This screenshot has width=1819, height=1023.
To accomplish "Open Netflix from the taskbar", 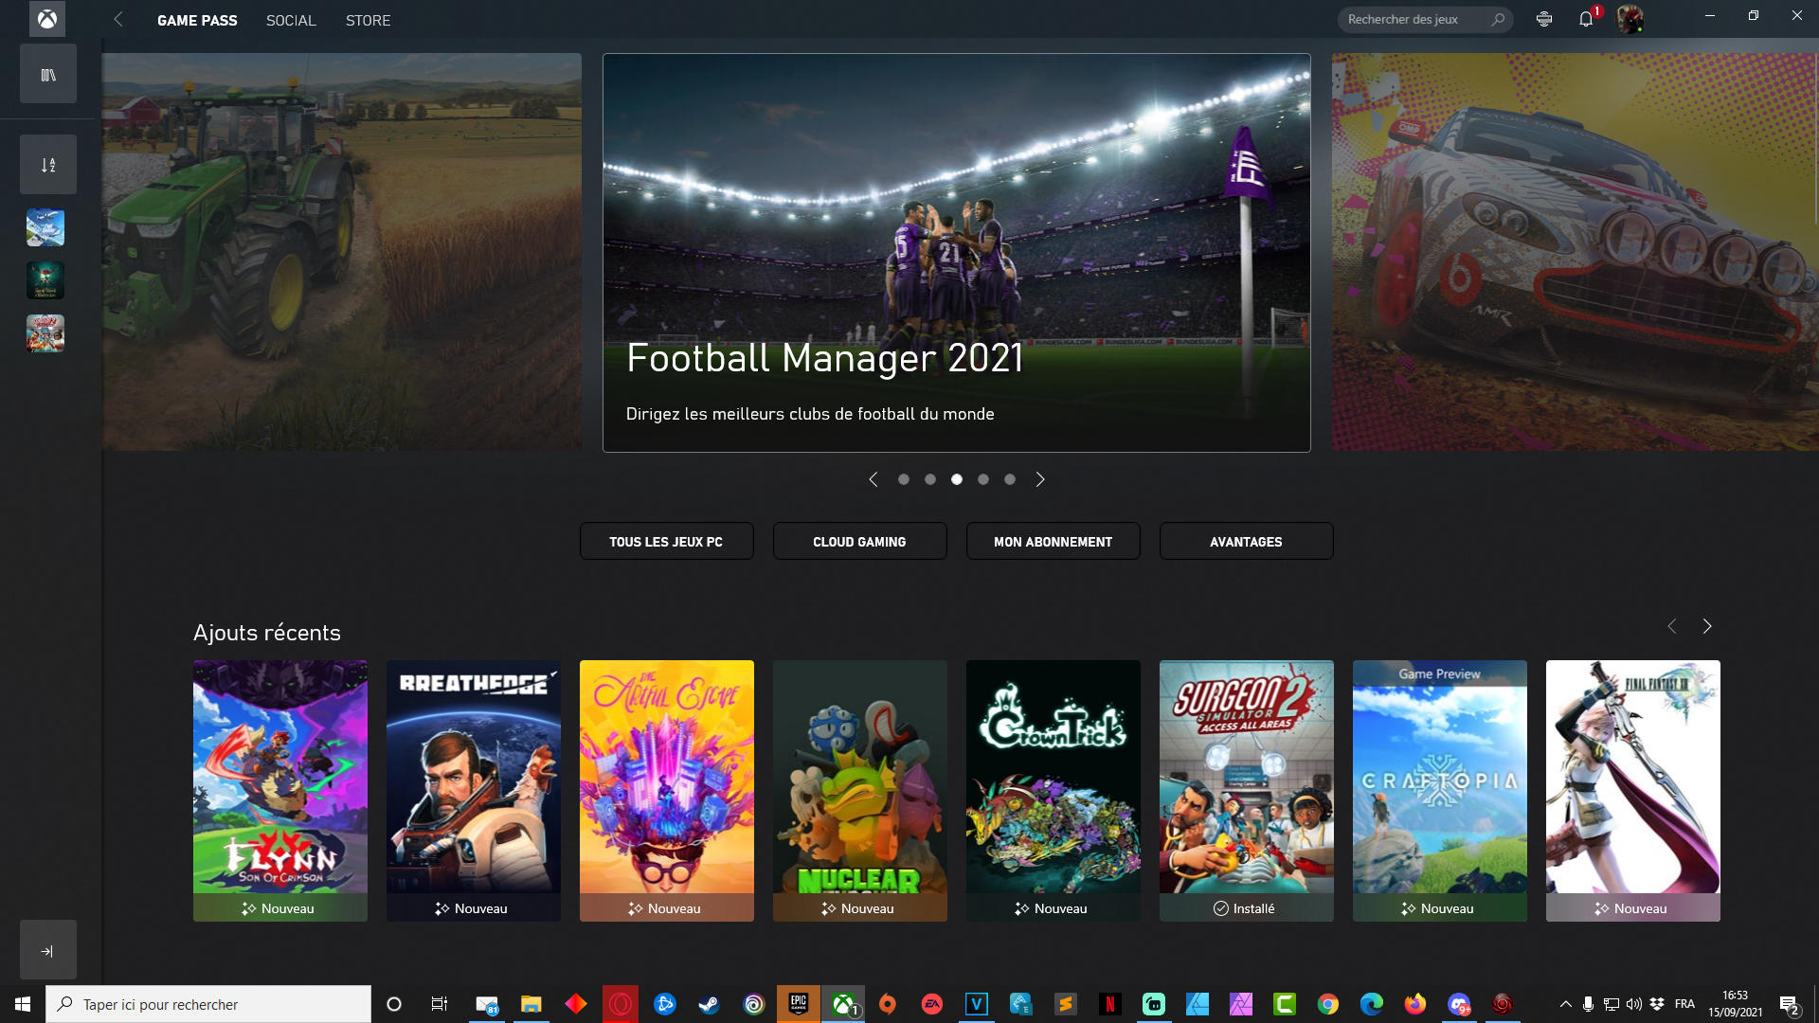I will (1109, 1004).
